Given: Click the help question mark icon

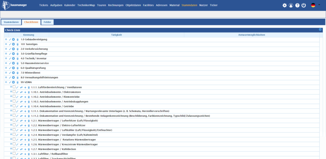Looking at the screenshot, I should point(297,5).
